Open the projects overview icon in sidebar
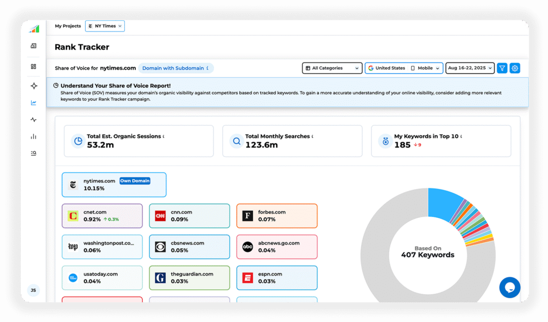The width and height of the screenshot is (548, 322). click(x=34, y=46)
